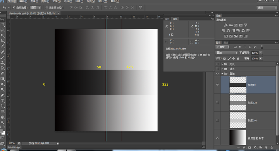Show the 灰度200 layer
This screenshot has width=279, height=151.
(x=217, y=120)
